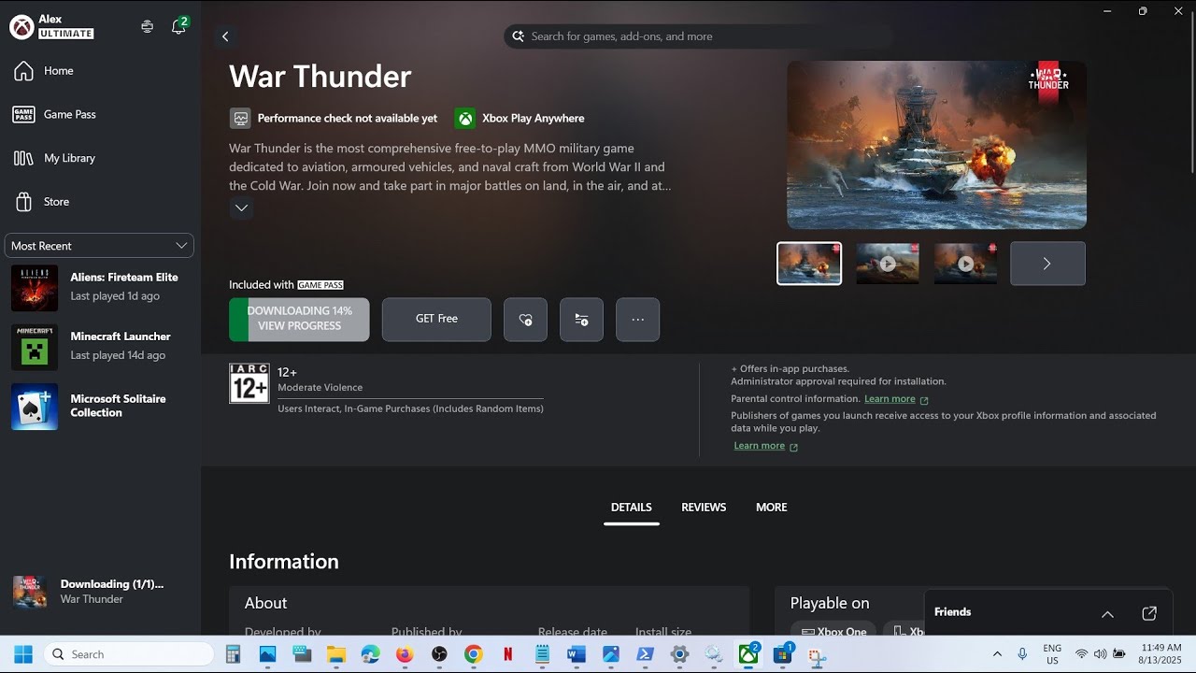Viewport: 1196px width, 673px height.
Task: Switch to the REVIEWS tab
Action: coord(704,508)
